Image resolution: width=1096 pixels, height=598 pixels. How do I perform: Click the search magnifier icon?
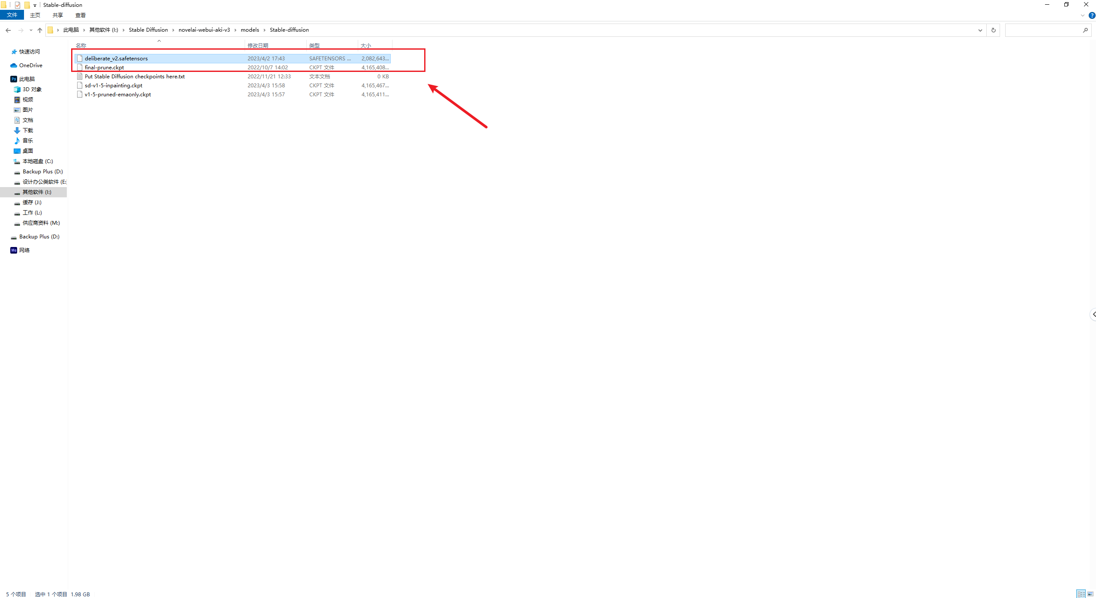tap(1085, 30)
